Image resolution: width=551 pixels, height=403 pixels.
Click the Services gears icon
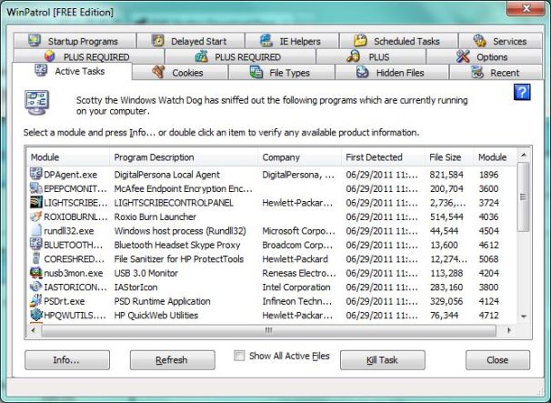(x=479, y=40)
